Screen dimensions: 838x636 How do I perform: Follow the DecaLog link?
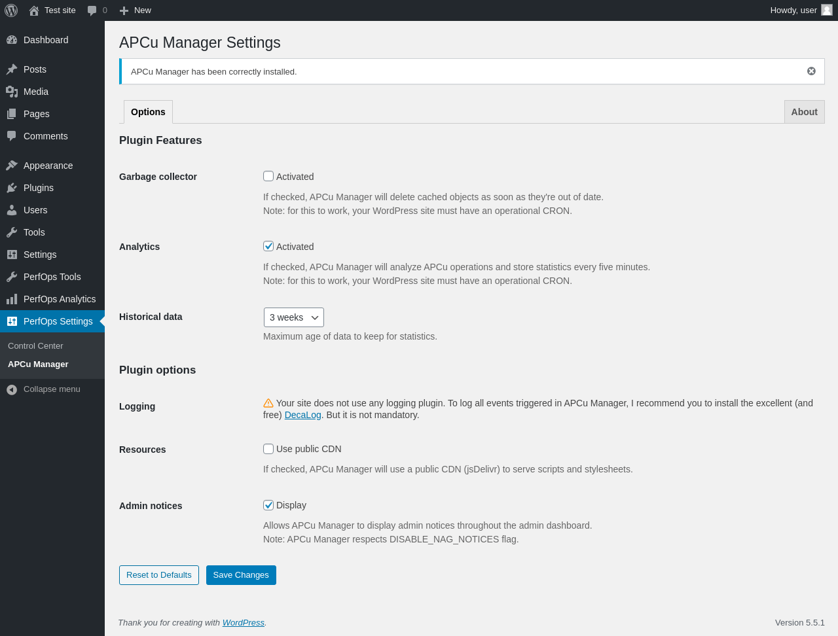(302, 415)
